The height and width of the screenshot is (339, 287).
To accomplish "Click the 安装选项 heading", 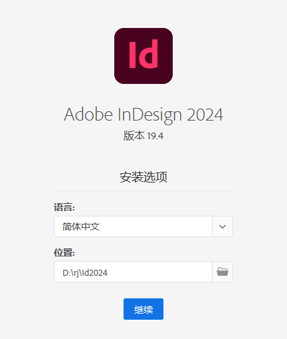I will (143, 177).
